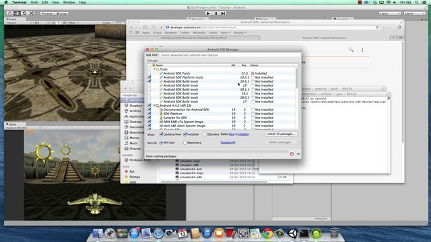Open iTunes from the Dock

coord(207,233)
